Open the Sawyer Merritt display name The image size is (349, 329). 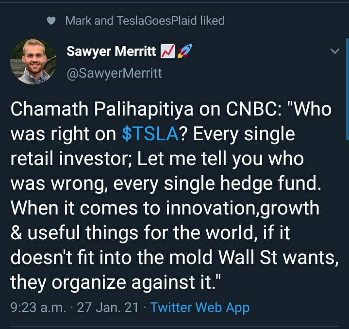pos(111,51)
